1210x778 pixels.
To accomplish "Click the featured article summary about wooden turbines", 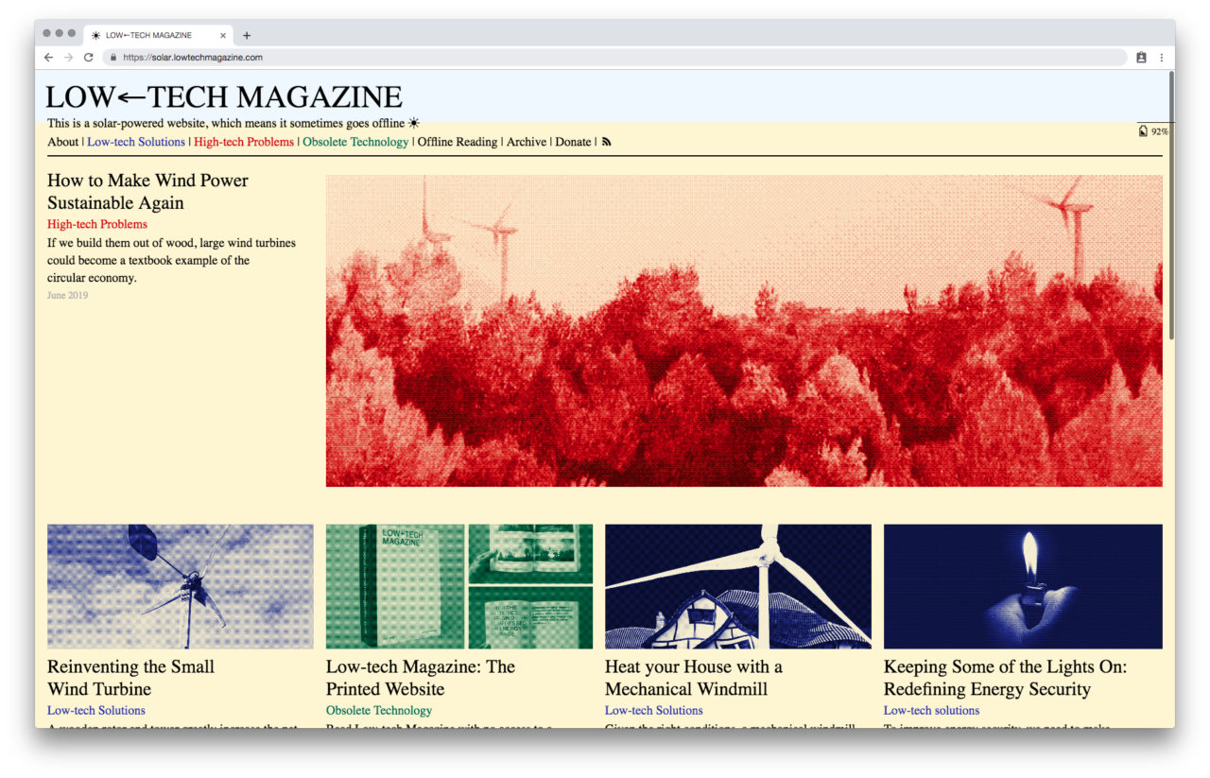I will click(x=171, y=260).
